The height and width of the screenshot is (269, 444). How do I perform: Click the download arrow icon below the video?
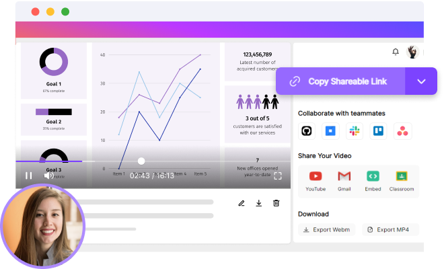click(x=259, y=203)
